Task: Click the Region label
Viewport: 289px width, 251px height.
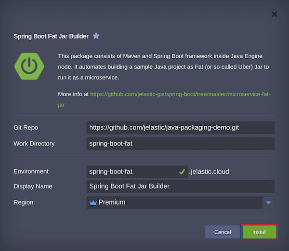Action: (x=24, y=202)
